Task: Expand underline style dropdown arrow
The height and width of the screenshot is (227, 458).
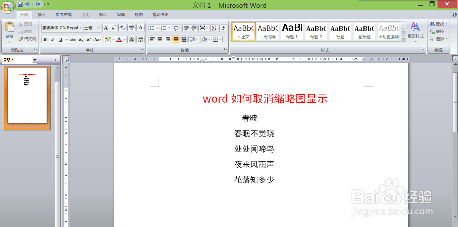Action: [66, 40]
